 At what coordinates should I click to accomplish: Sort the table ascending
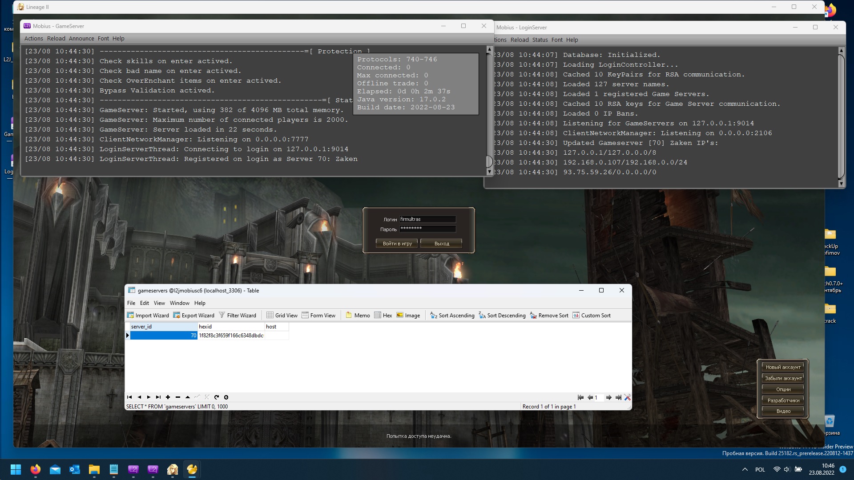pos(452,315)
